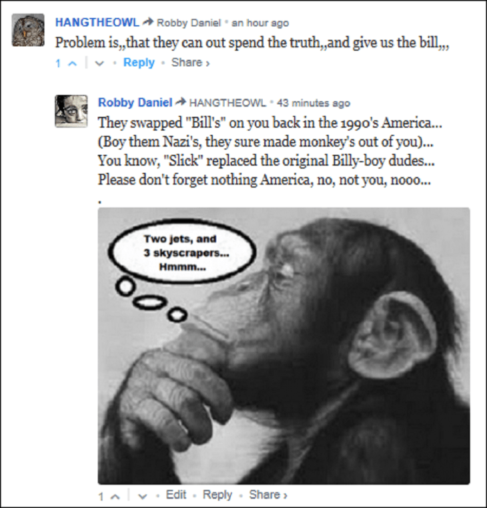Upvote HANGTHEOWL's comment

(x=72, y=63)
